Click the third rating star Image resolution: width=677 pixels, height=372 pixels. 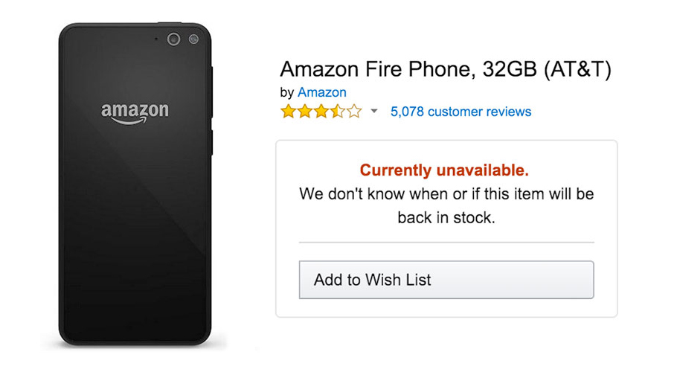pos(321,112)
